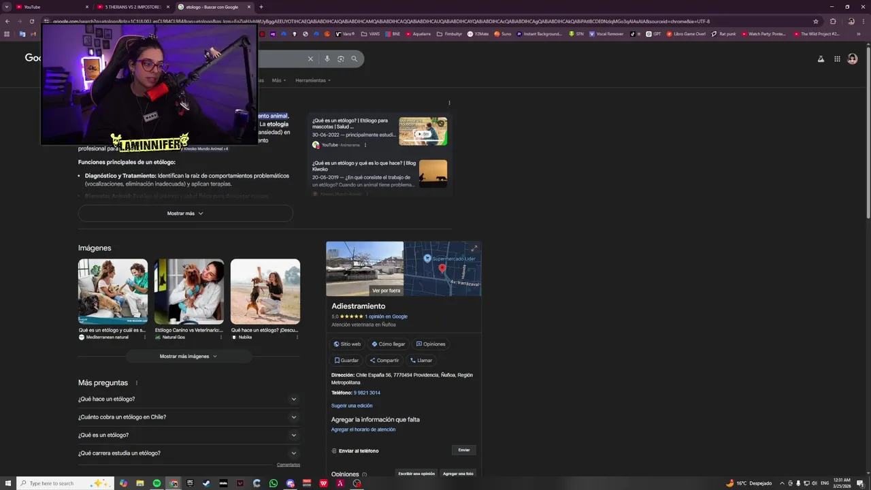
Task: Click Agregar el horario de atención
Action: 363,429
